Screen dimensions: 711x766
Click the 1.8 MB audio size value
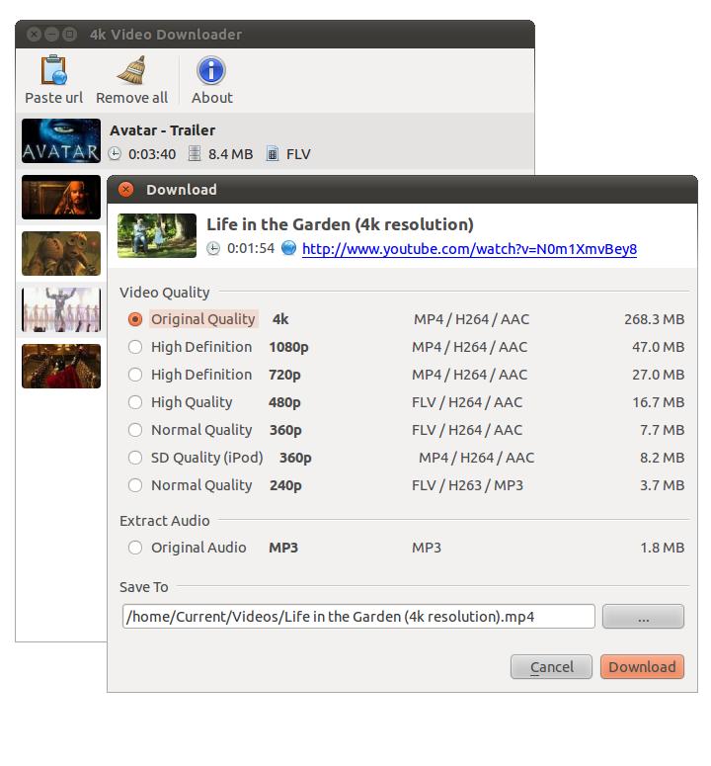click(663, 548)
